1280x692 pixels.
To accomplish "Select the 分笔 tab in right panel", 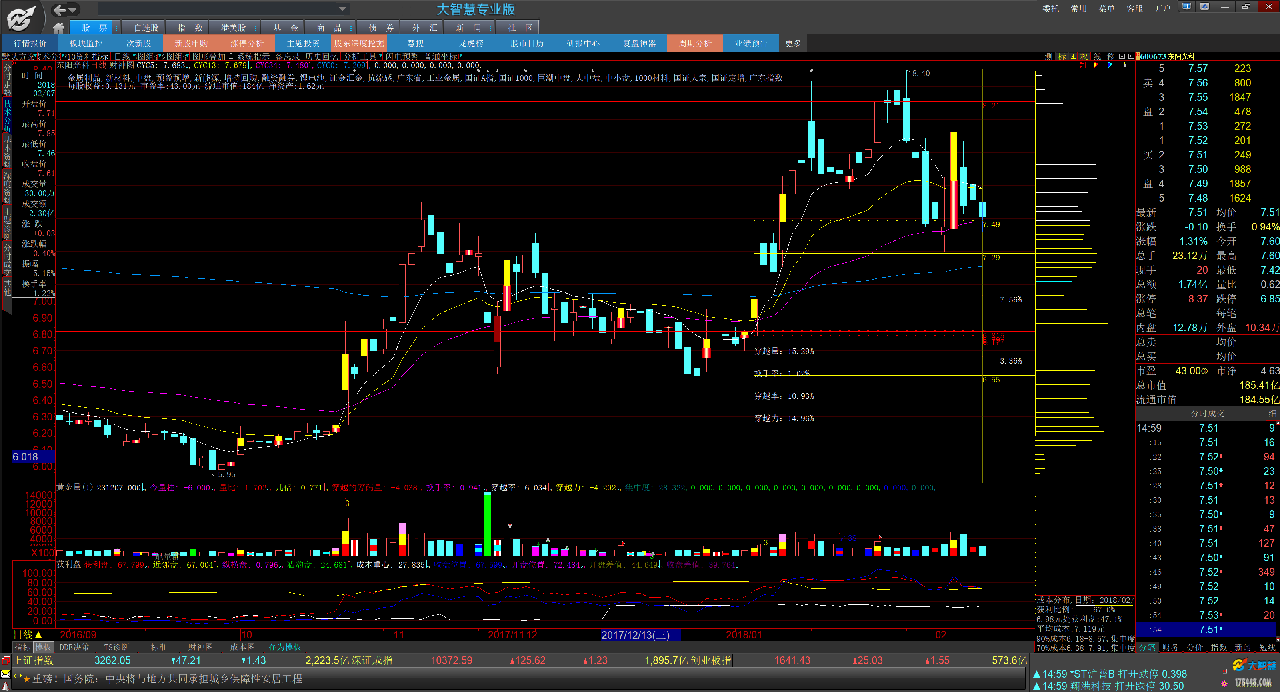I will [1147, 647].
